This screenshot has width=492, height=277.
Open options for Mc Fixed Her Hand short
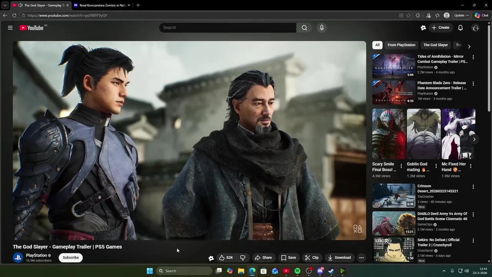point(470,166)
